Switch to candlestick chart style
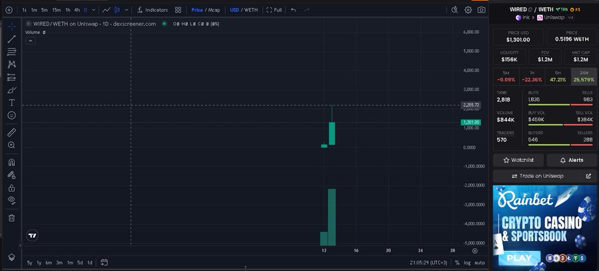 click(118, 10)
